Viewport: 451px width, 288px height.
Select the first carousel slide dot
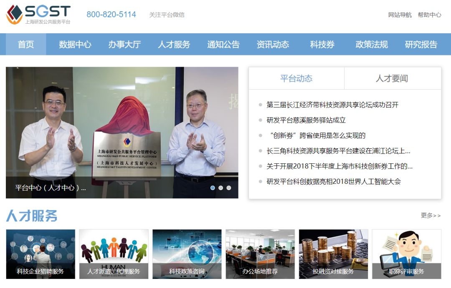pos(213,188)
